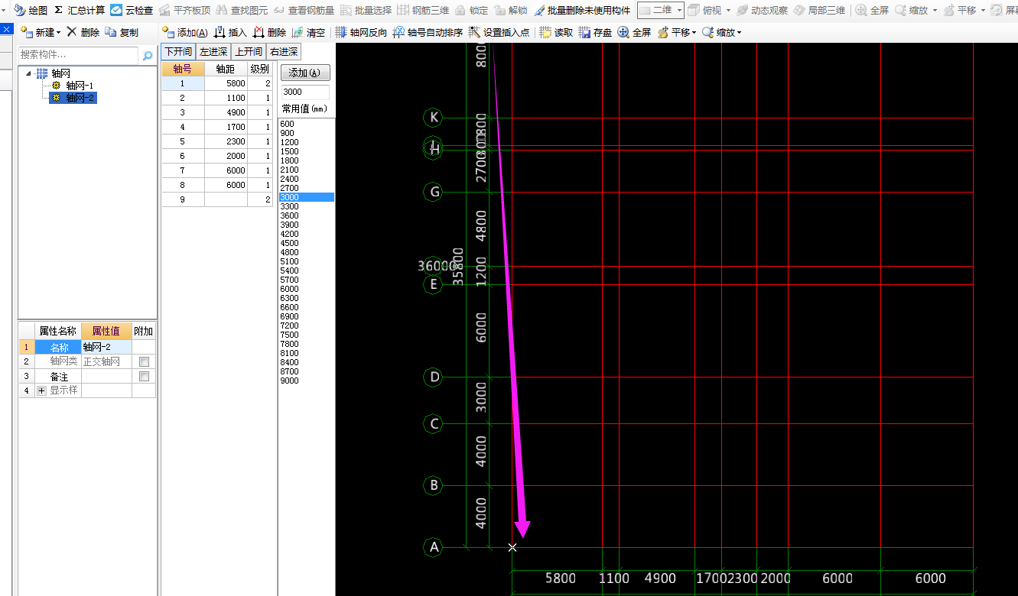This screenshot has width=1018, height=596.
Task: Click the 解锁 unlock tool
Action: pyautogui.click(x=510, y=11)
